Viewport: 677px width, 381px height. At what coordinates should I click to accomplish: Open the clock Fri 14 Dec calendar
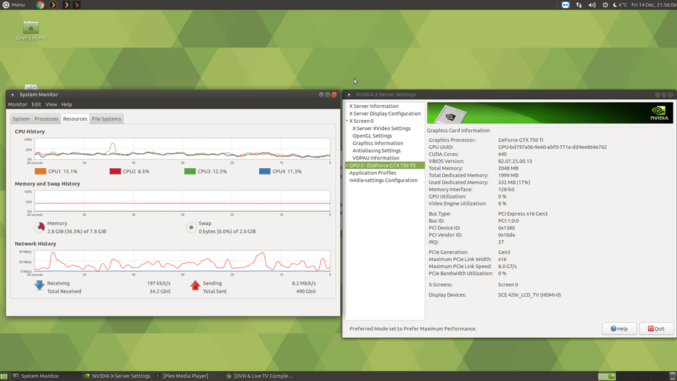coord(654,5)
